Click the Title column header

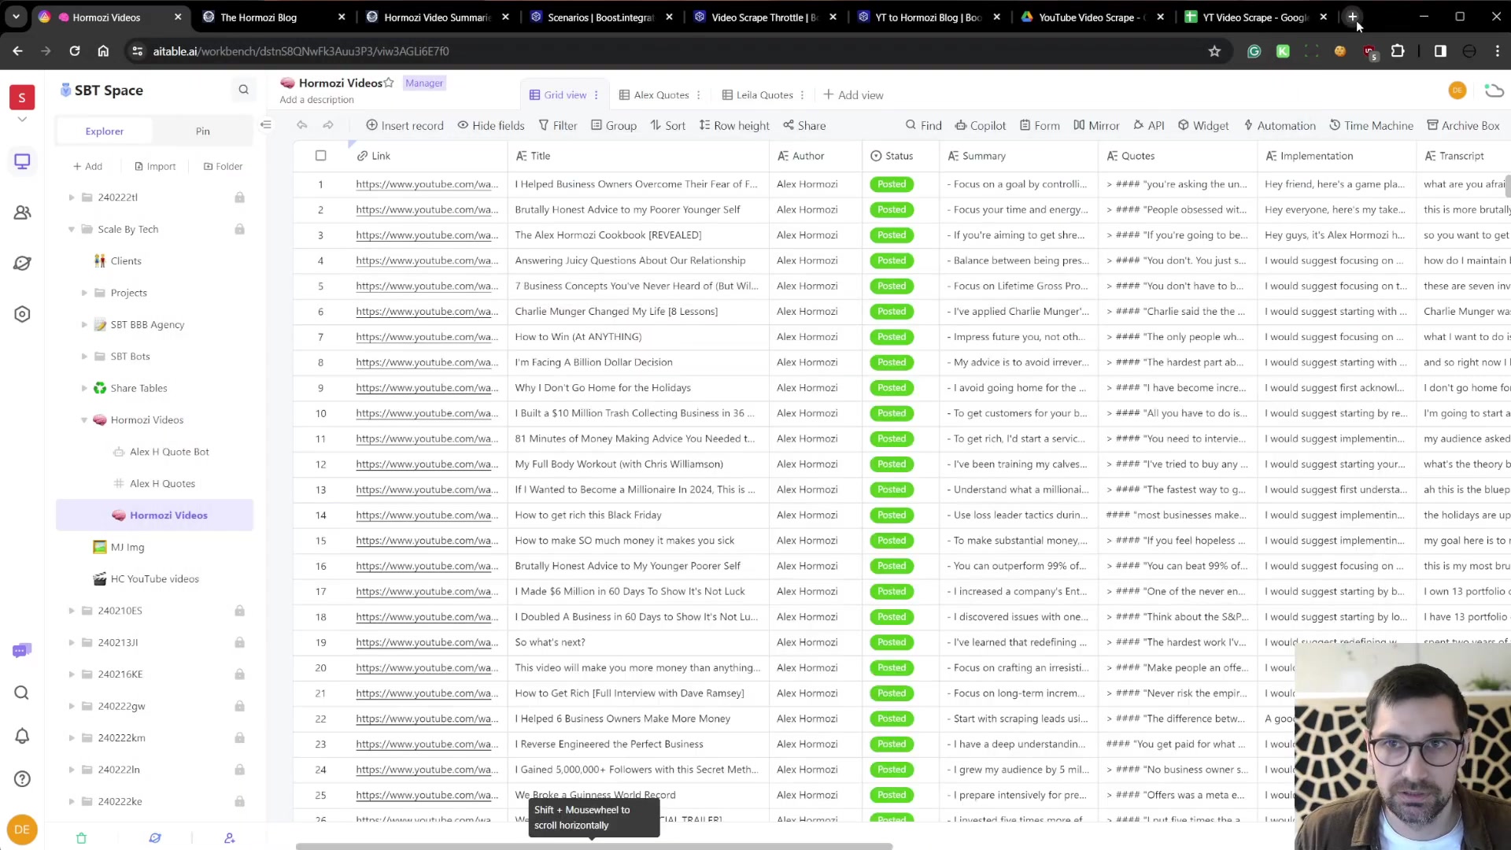point(638,156)
